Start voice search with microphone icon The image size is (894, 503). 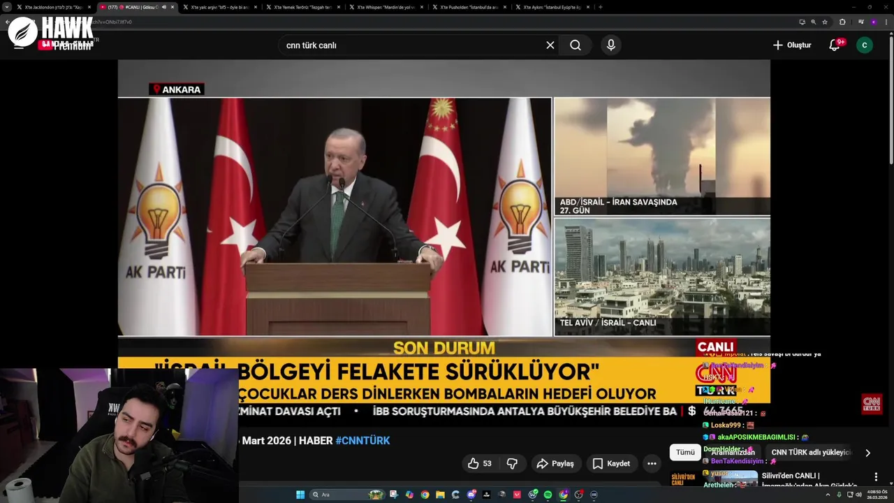pyautogui.click(x=611, y=45)
